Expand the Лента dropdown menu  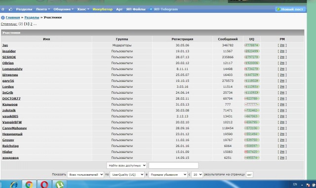43,9
